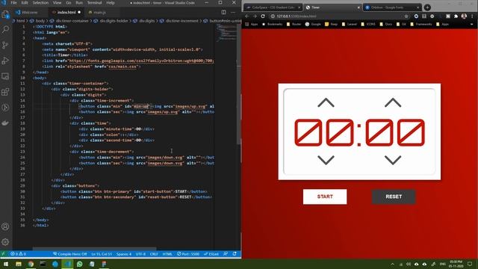This screenshot has height=269, width=478.
Task: Increase minutes with the up arrow
Action: pos(326,102)
